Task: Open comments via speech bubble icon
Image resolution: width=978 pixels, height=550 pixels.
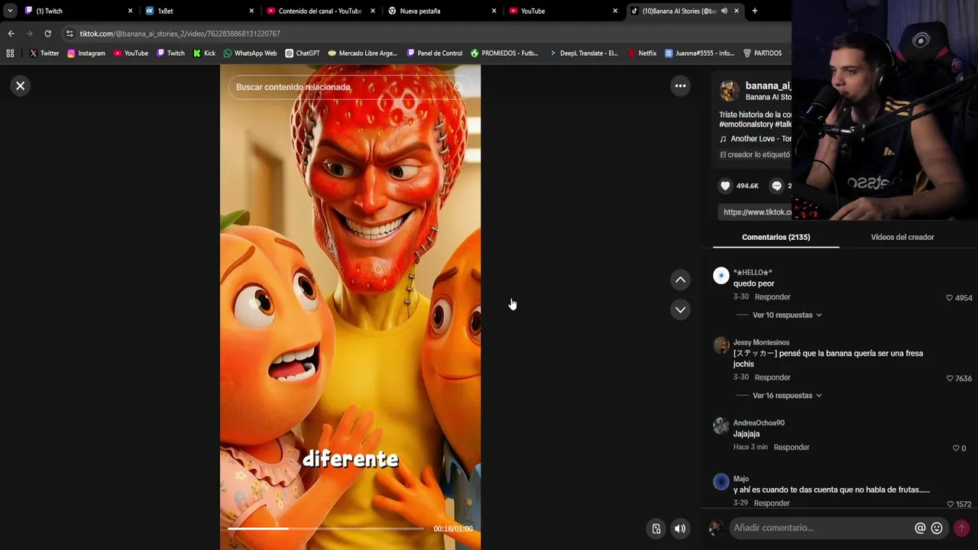Action: [776, 186]
